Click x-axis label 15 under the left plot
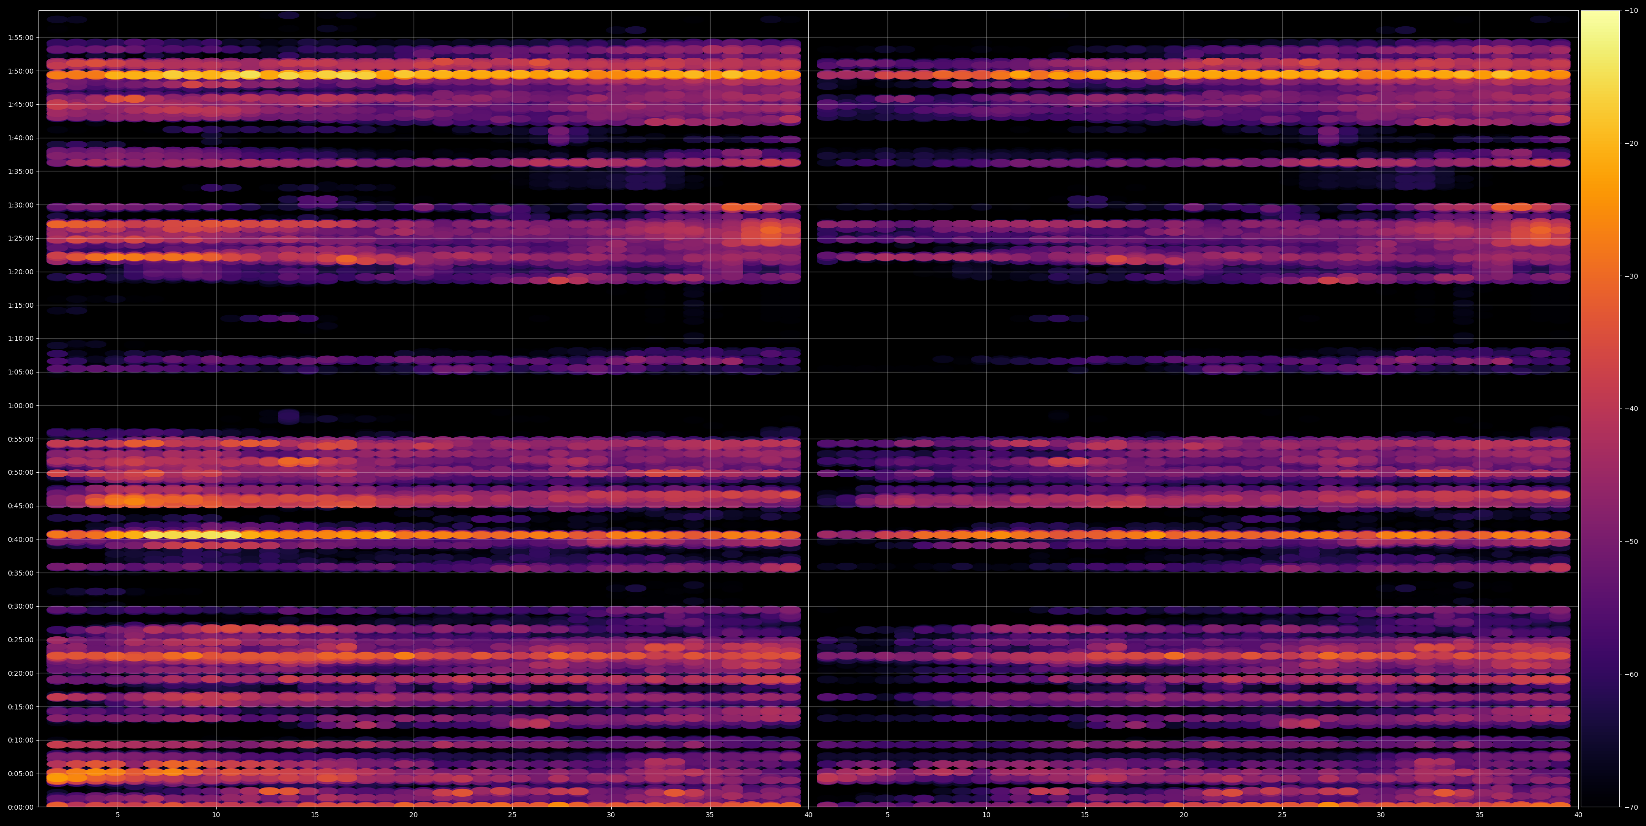The width and height of the screenshot is (1646, 826). (315, 815)
